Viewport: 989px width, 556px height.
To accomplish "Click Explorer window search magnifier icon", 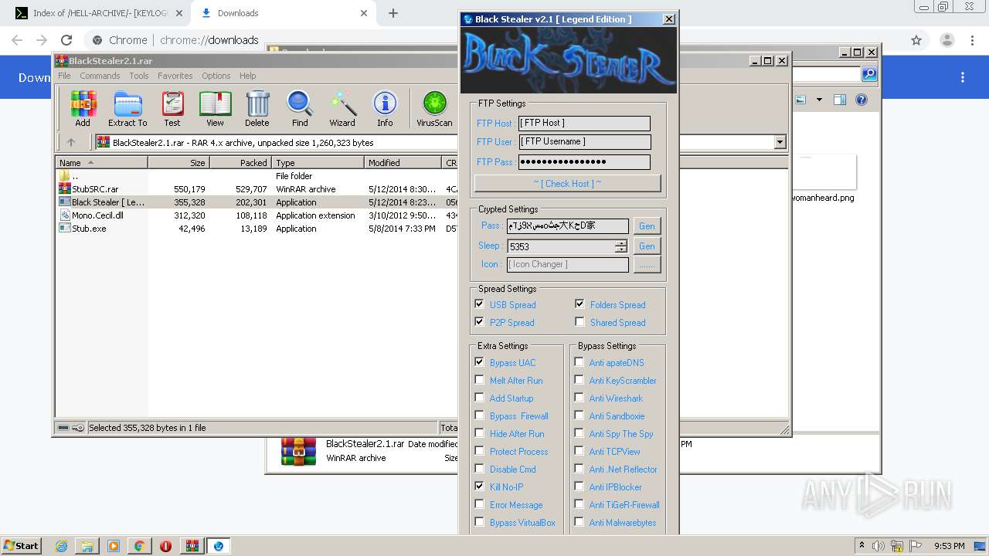I will tap(869, 74).
